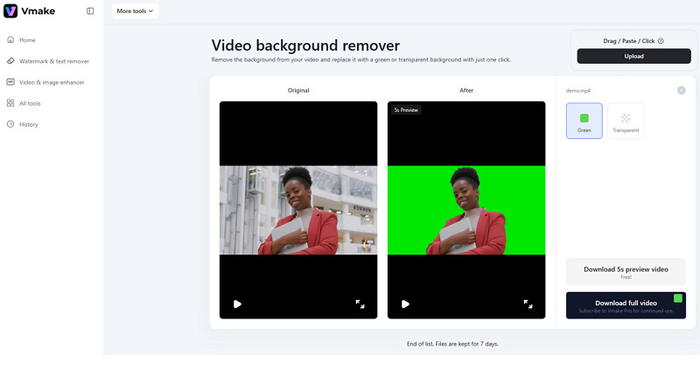Click Download full video button
The image size is (700, 391).
(626, 305)
